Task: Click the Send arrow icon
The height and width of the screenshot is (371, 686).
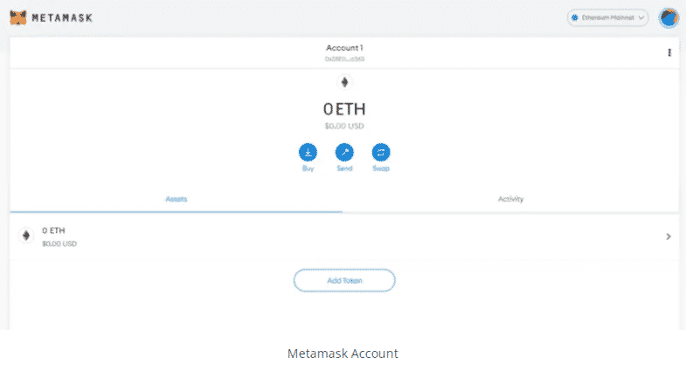Action: point(344,152)
